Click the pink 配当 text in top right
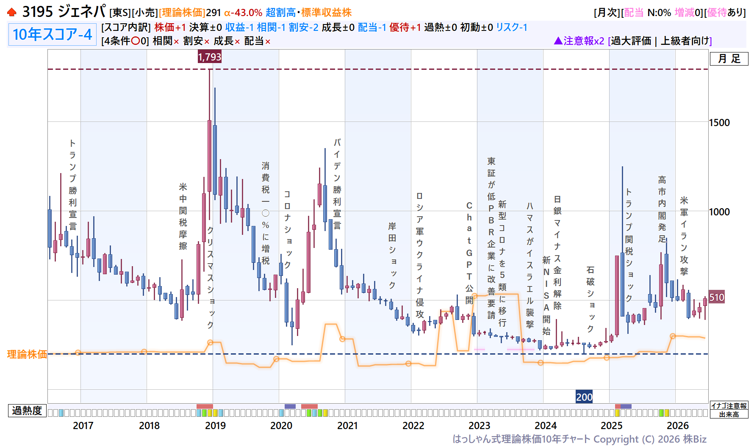 click(634, 13)
